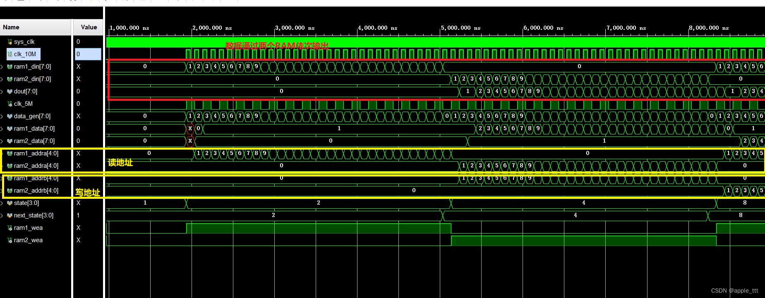Click the ram2_wea high pulse in waveform
765x298 pixels.
583,241
